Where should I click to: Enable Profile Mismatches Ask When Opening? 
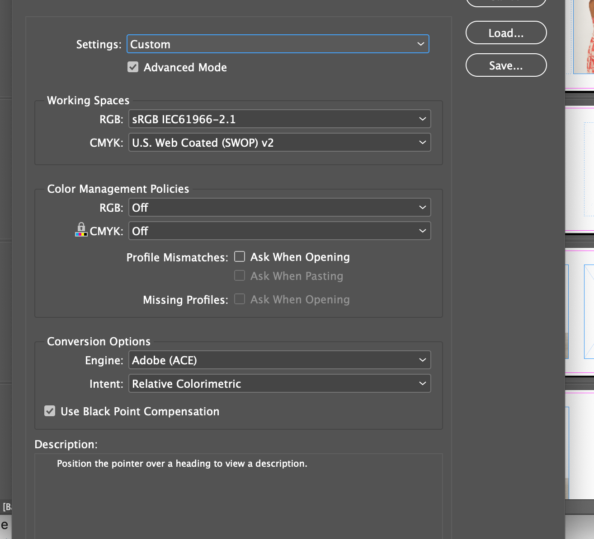(x=240, y=257)
